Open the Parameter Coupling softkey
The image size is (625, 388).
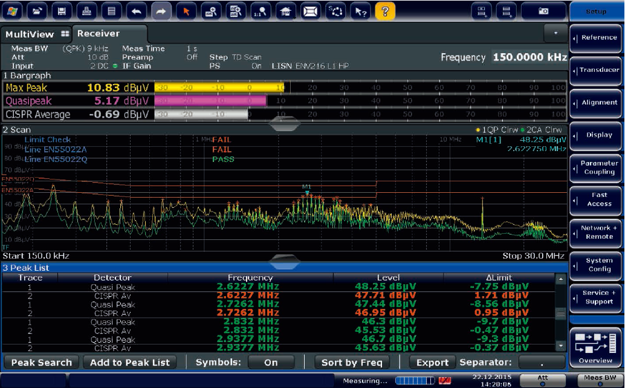coord(595,167)
